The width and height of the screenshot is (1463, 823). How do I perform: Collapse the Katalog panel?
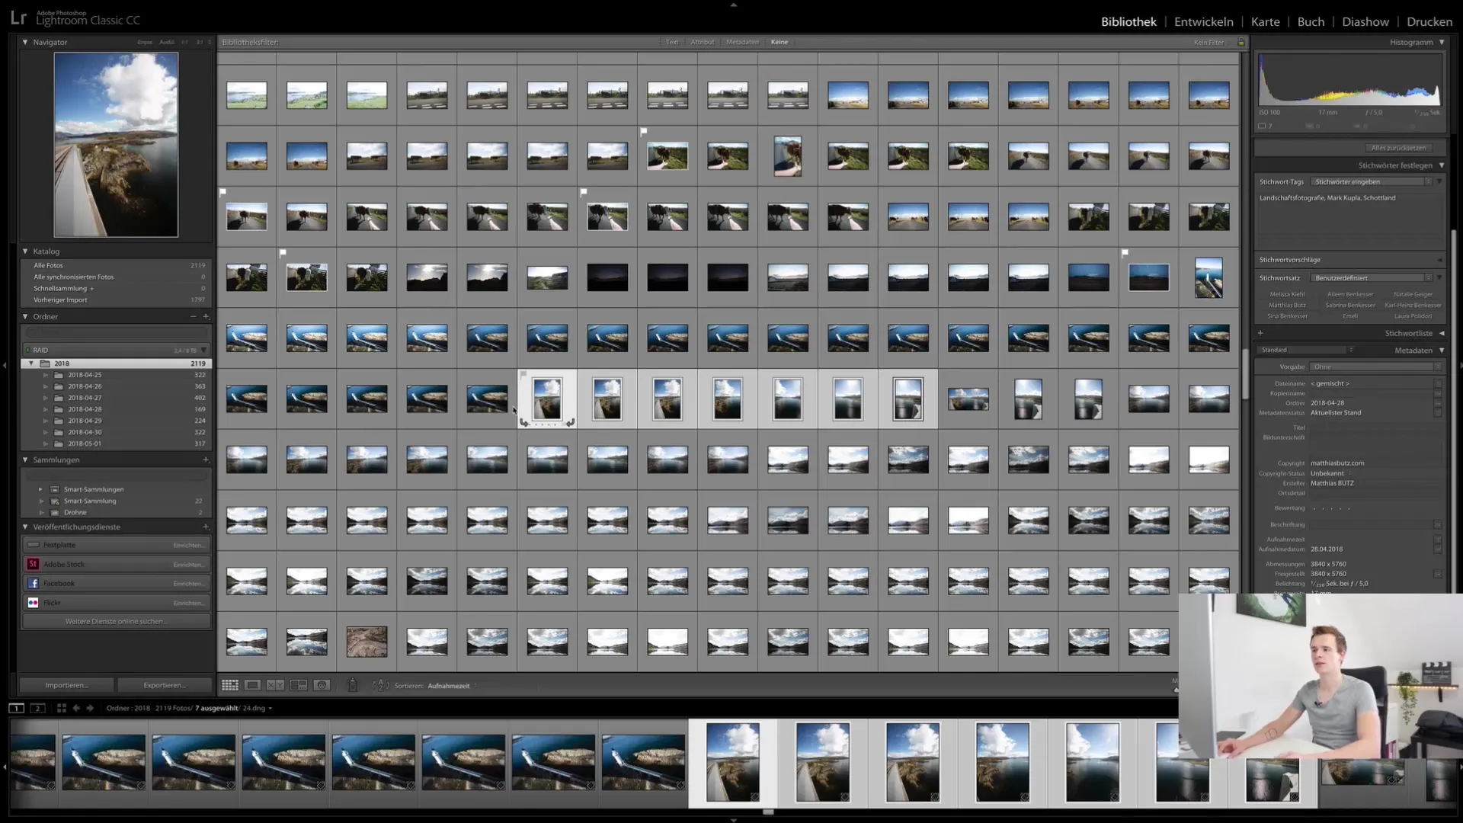[25, 251]
